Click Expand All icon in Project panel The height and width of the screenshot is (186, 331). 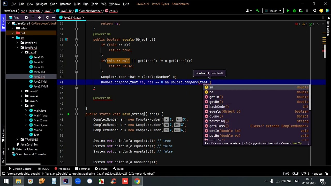pyautogui.click(x=33, y=18)
